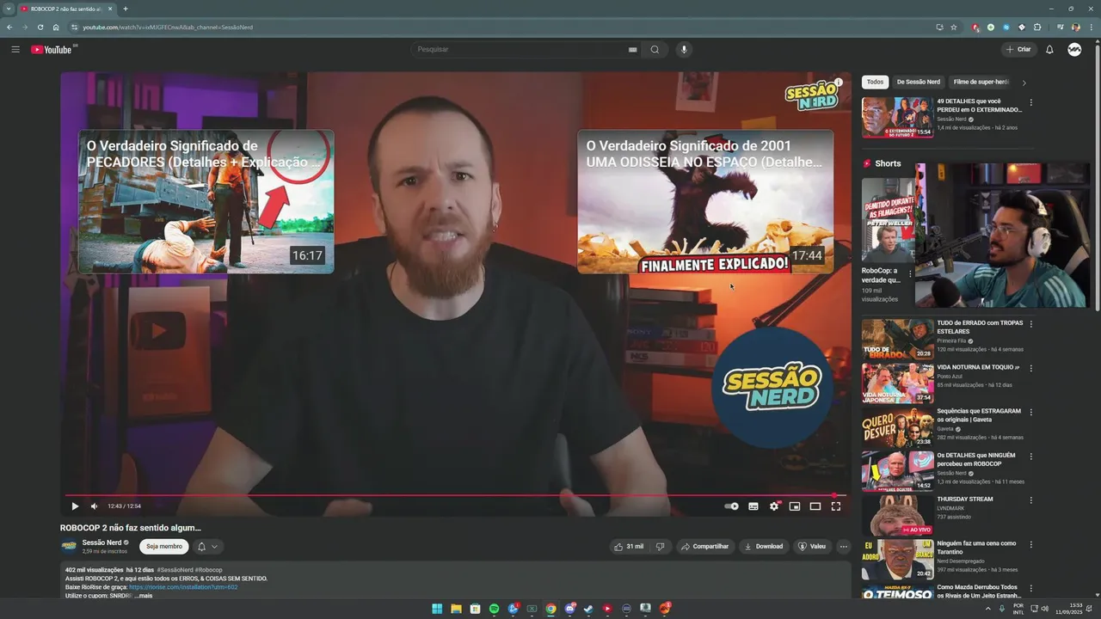Open the #Robocop hashtag link
The height and width of the screenshot is (619, 1101).
(x=209, y=570)
